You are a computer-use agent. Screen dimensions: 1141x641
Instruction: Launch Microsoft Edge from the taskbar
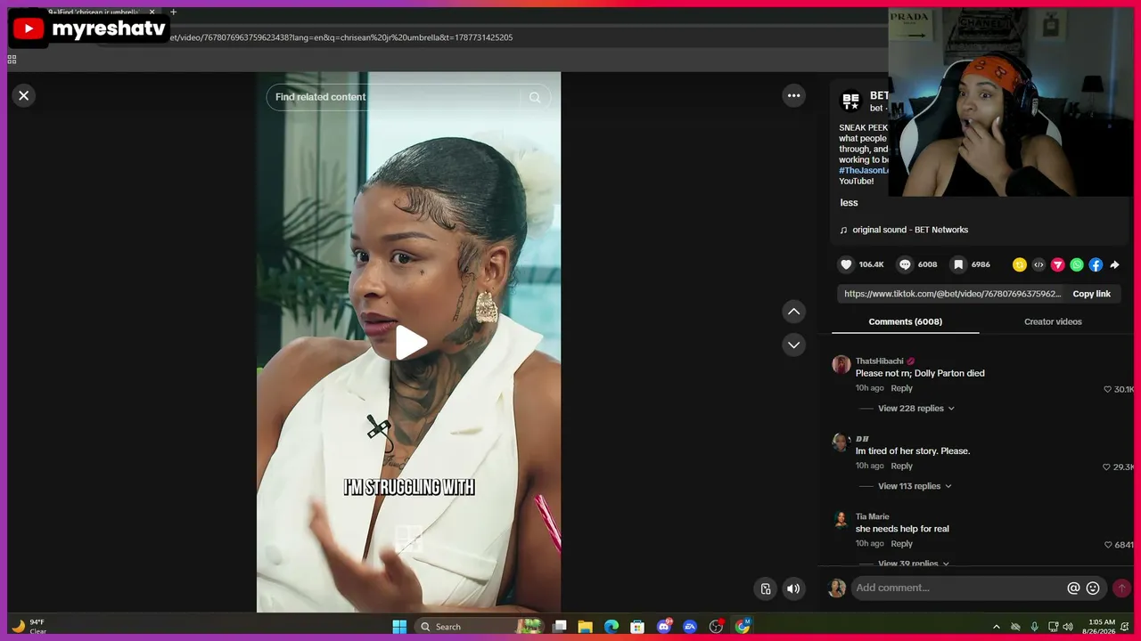[x=612, y=627]
